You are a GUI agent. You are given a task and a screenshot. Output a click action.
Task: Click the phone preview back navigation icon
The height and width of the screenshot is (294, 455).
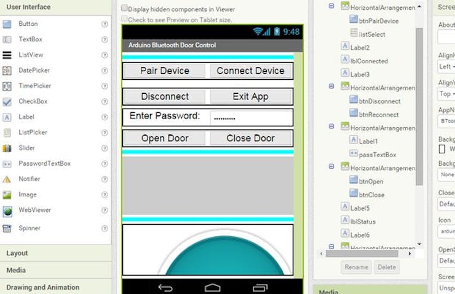pyautogui.click(x=165, y=288)
